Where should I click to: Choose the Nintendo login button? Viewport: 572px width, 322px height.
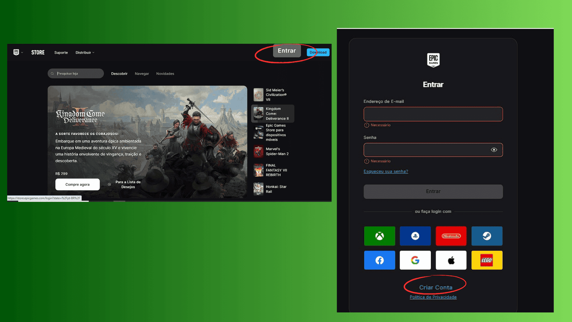(x=451, y=236)
